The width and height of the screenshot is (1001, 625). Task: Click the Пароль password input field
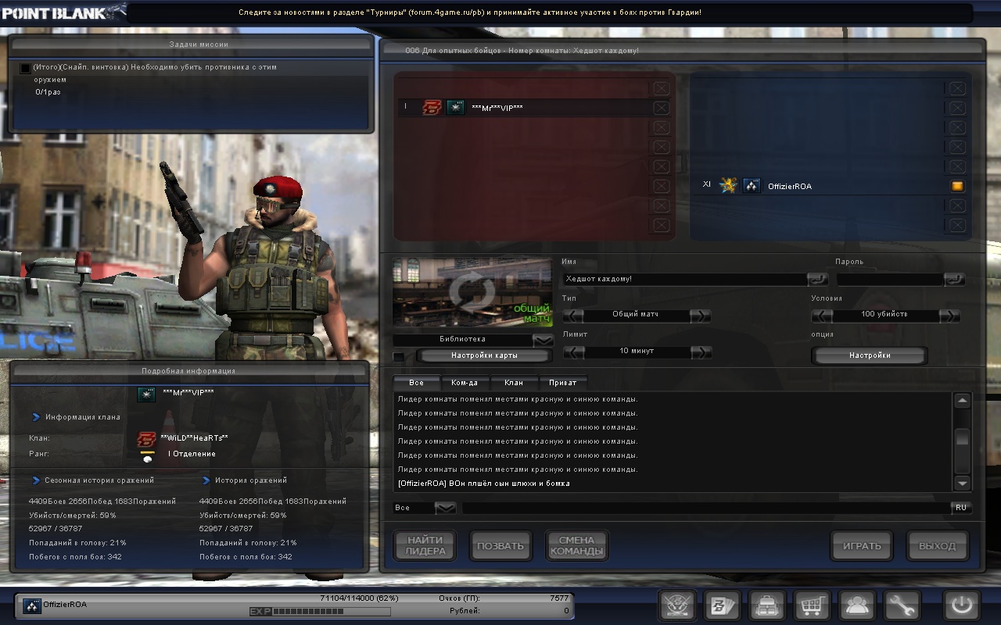pyautogui.click(x=890, y=279)
